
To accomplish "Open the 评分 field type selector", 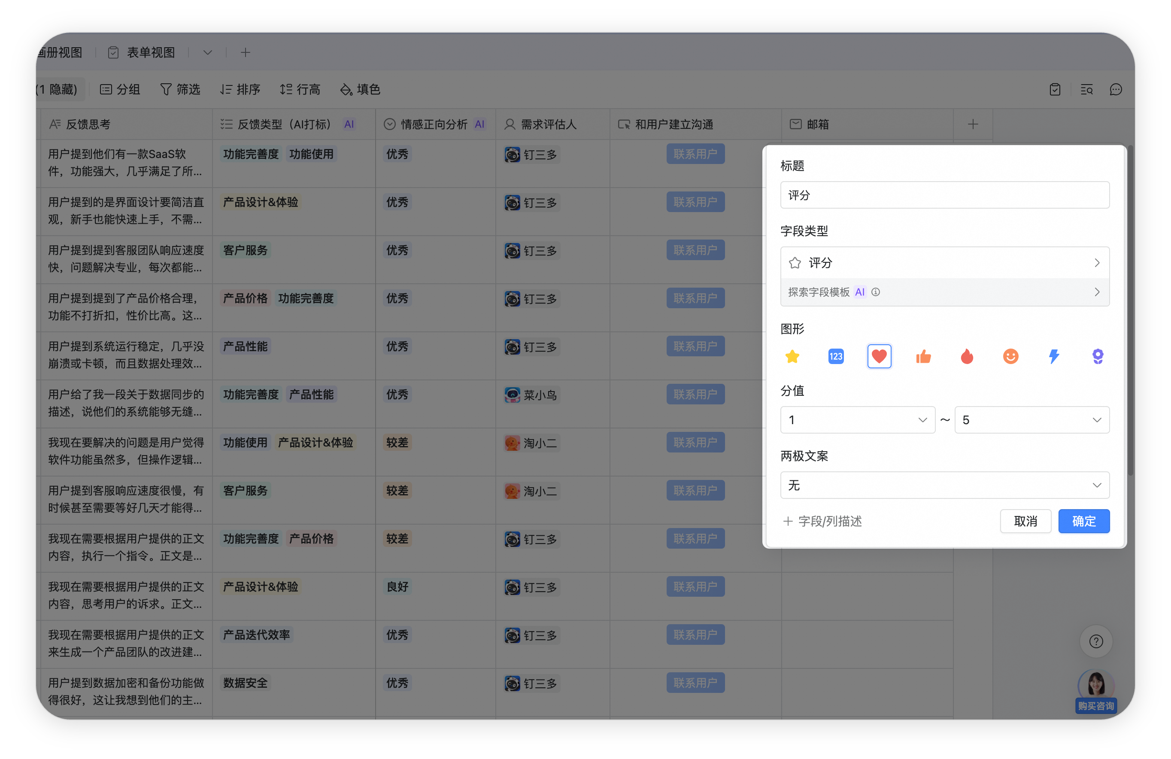I will point(945,263).
